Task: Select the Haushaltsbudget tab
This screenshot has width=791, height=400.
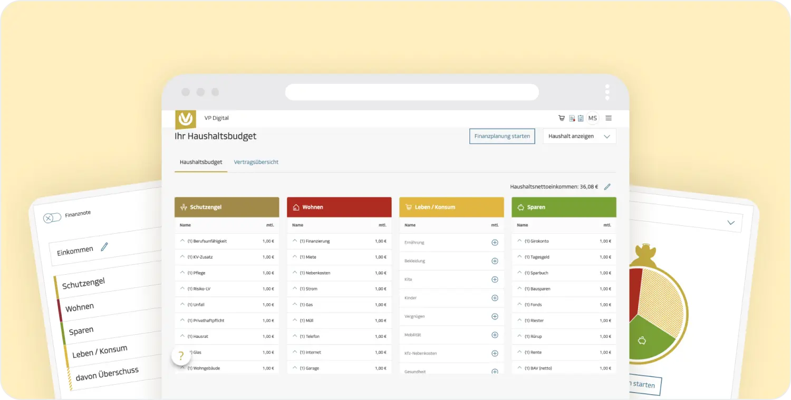Action: pyautogui.click(x=201, y=162)
